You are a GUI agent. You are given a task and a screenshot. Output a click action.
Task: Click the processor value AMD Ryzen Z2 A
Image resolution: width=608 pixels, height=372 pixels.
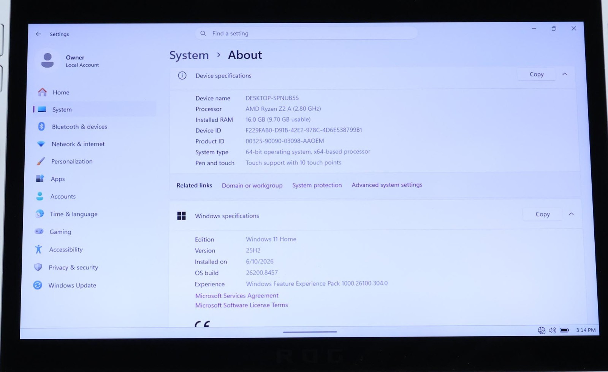[x=283, y=108]
